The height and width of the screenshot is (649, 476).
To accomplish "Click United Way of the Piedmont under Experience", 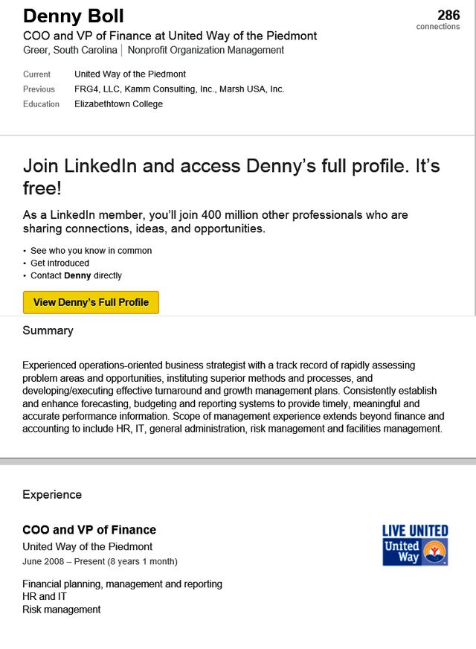I will 88,547.
